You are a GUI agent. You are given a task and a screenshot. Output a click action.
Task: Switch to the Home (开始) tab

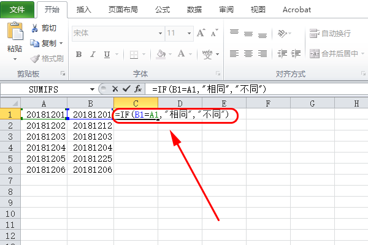(52, 10)
